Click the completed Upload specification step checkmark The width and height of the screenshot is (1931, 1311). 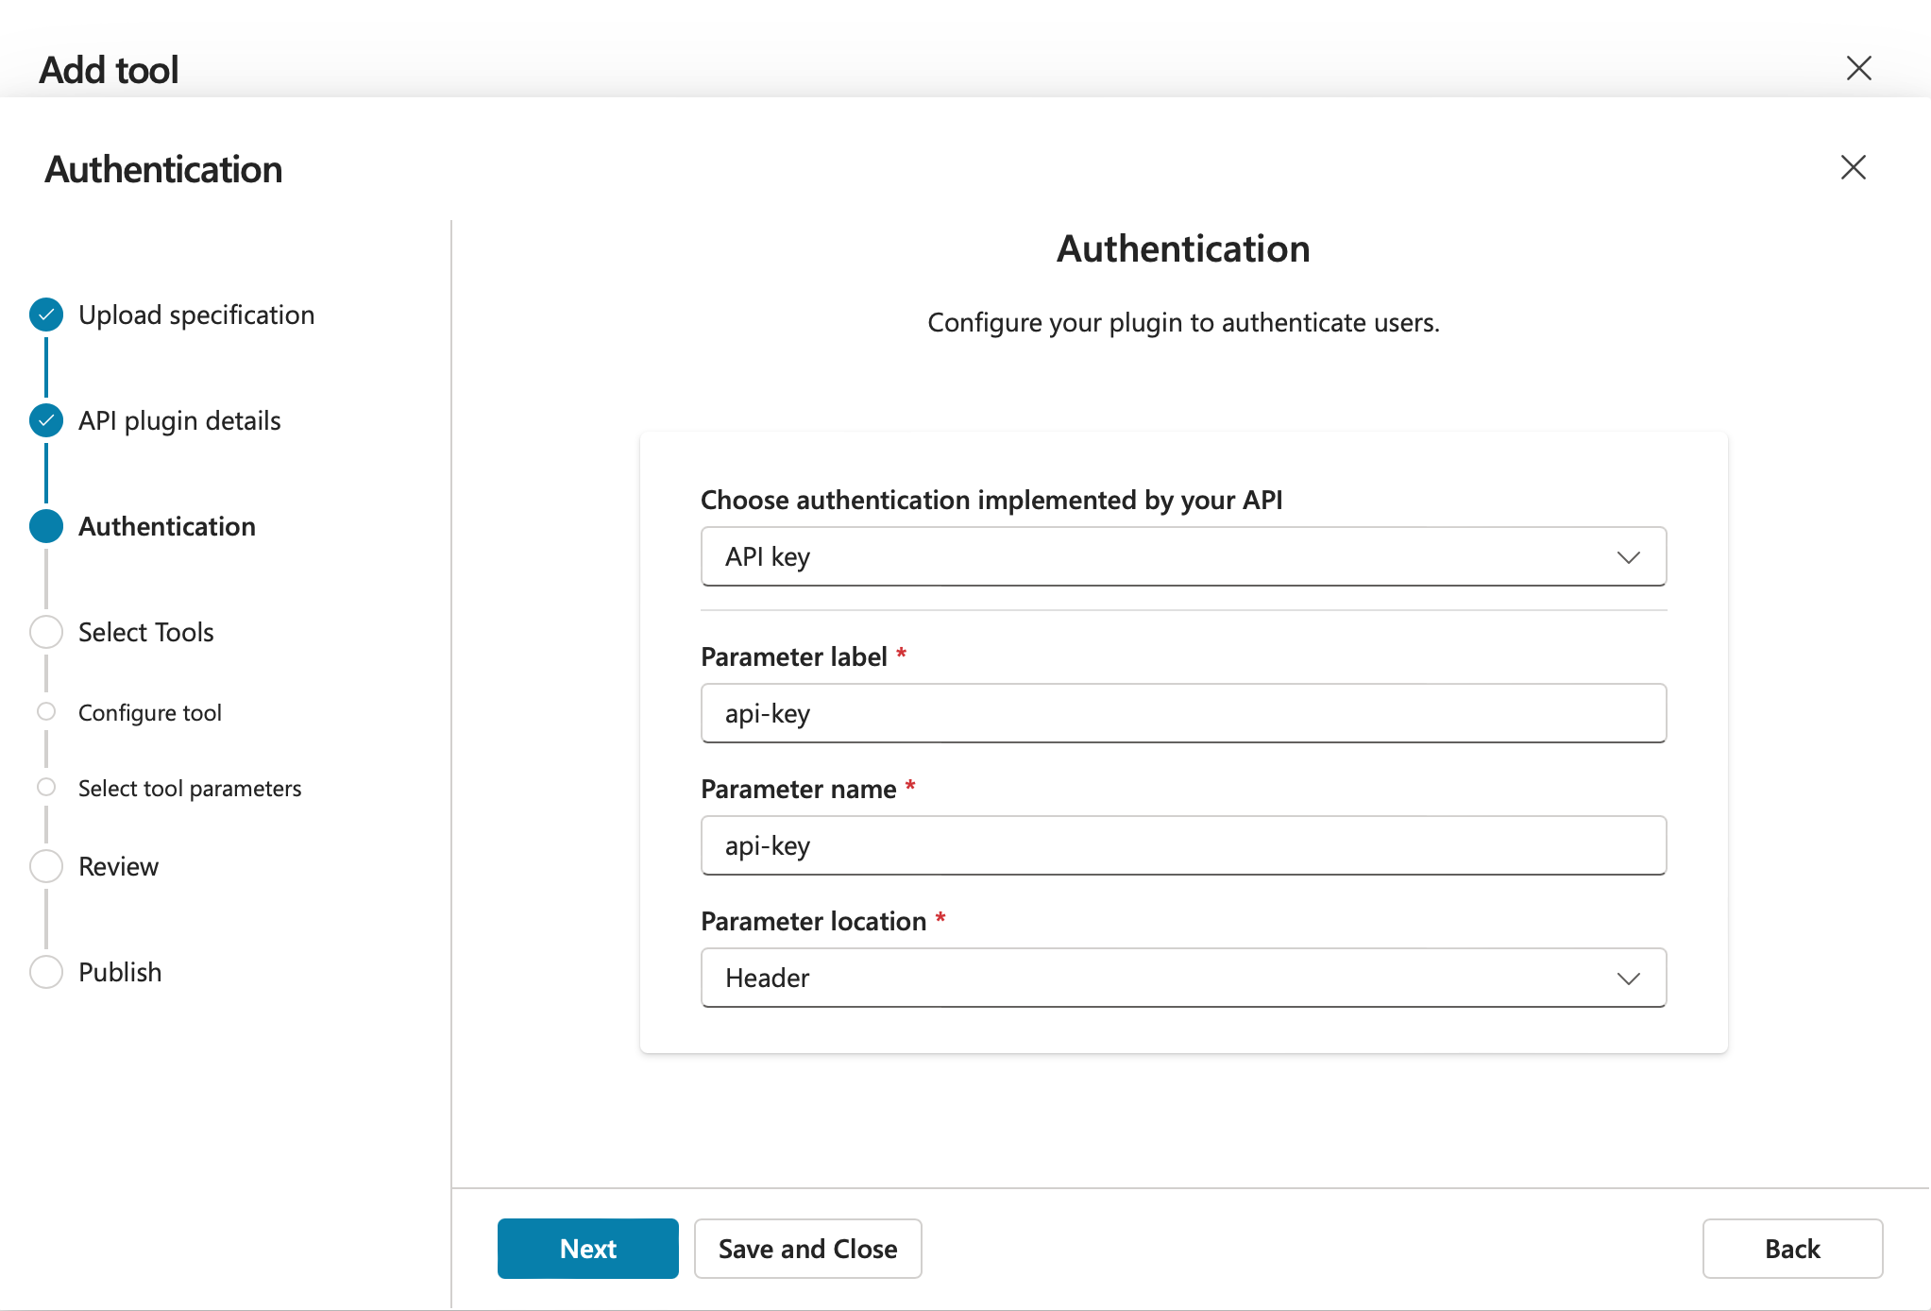[x=45, y=314]
